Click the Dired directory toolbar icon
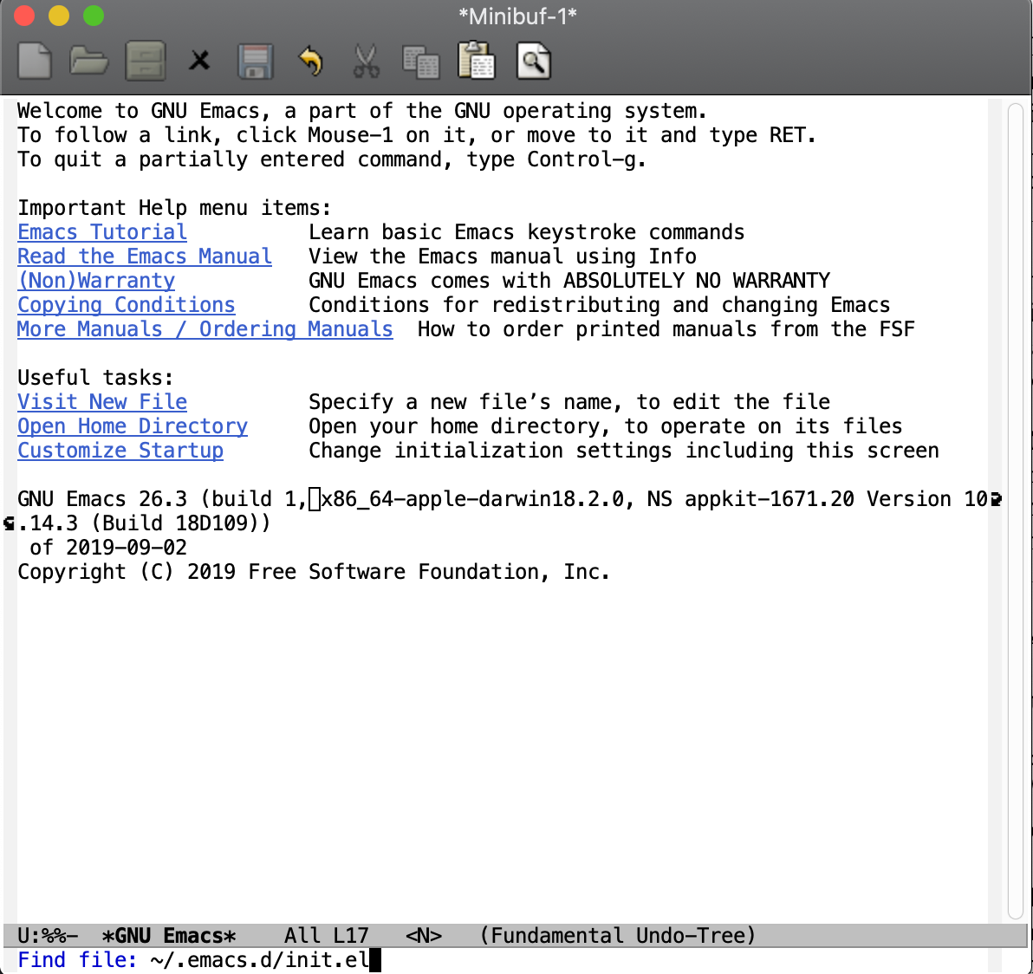Viewport: 1033px width, 974px height. [x=144, y=60]
